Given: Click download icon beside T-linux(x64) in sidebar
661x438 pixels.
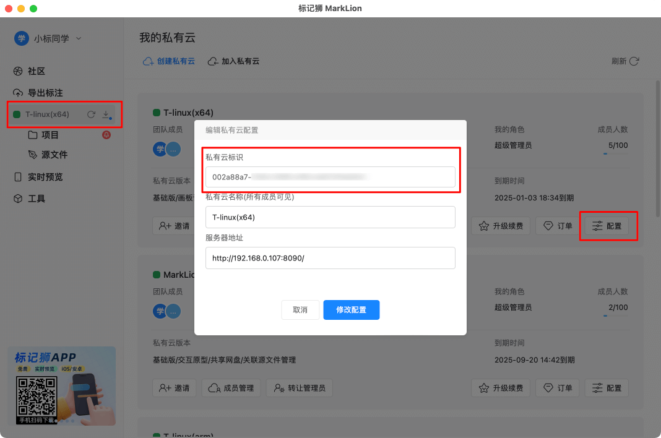Looking at the screenshot, I should click(x=105, y=114).
